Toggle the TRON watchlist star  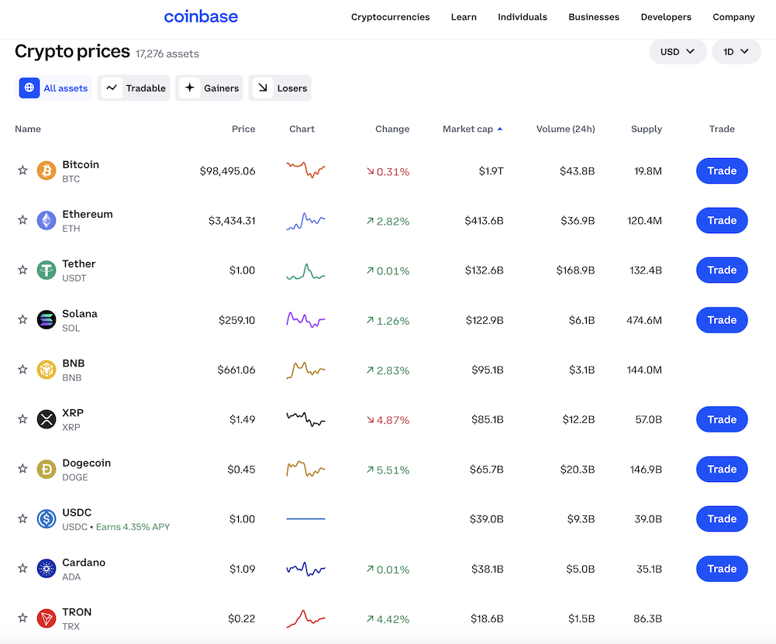point(22,618)
